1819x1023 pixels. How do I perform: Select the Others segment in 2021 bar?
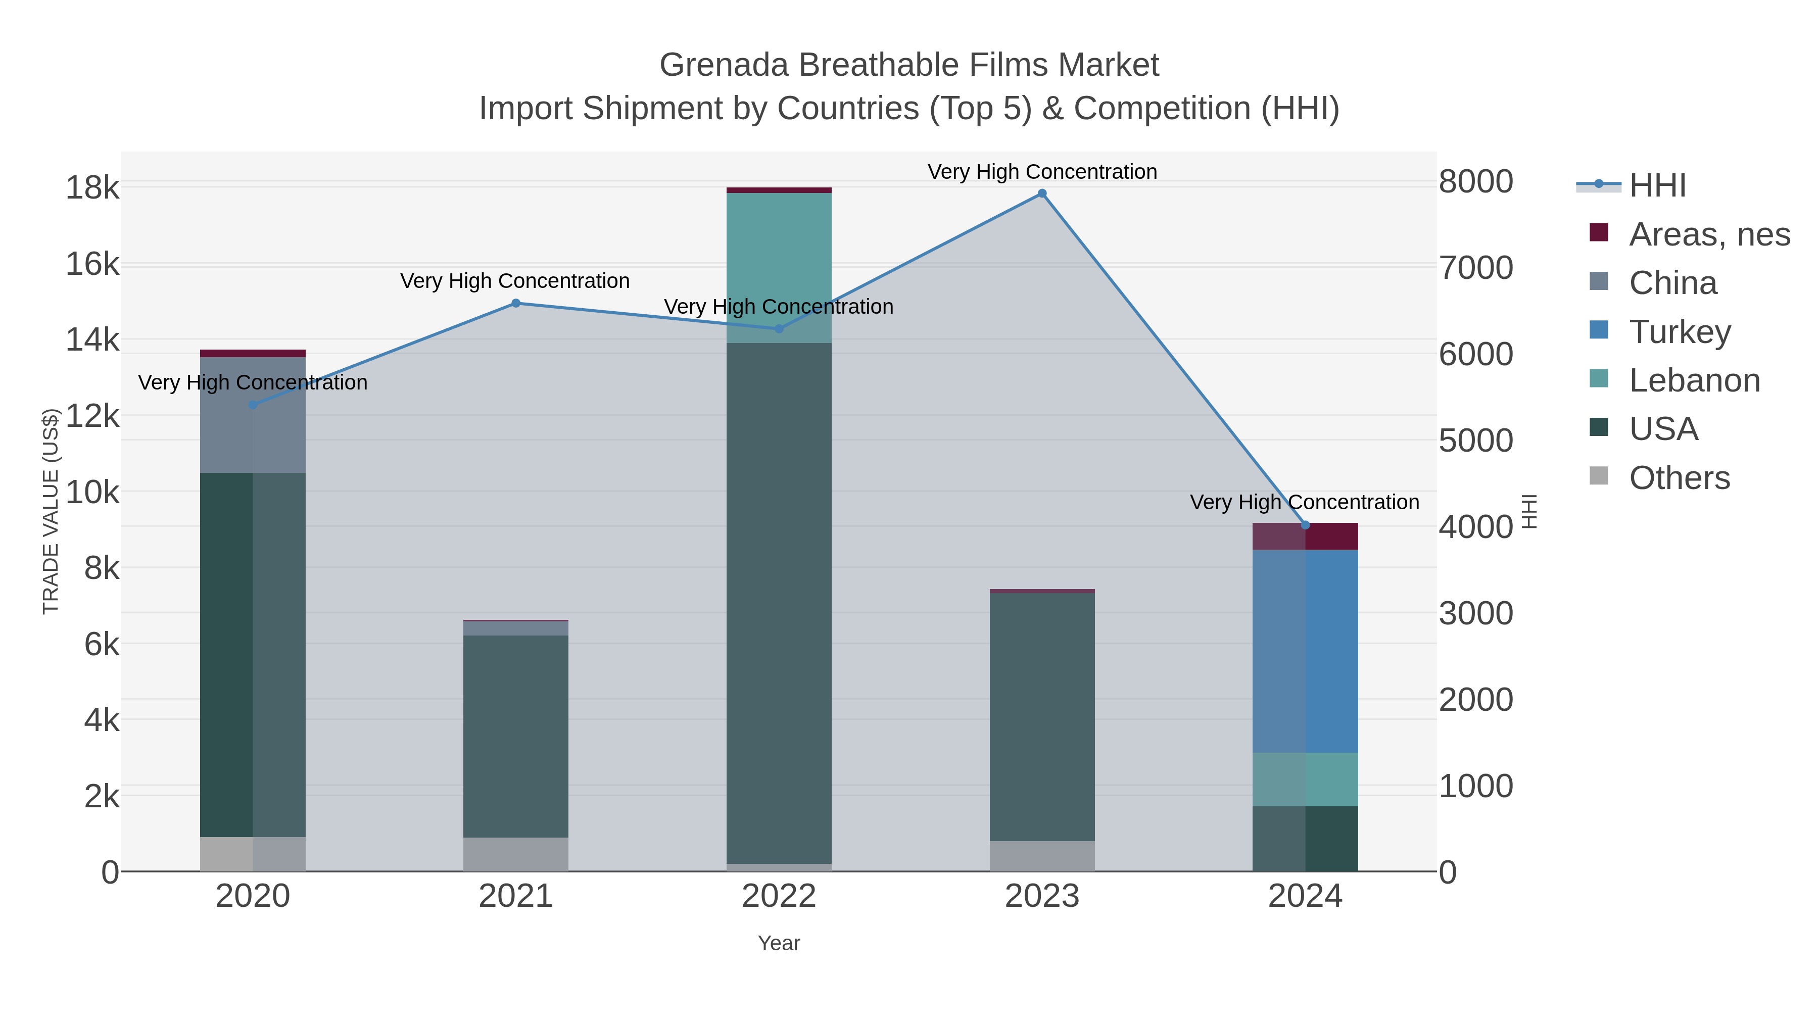pos(515,854)
